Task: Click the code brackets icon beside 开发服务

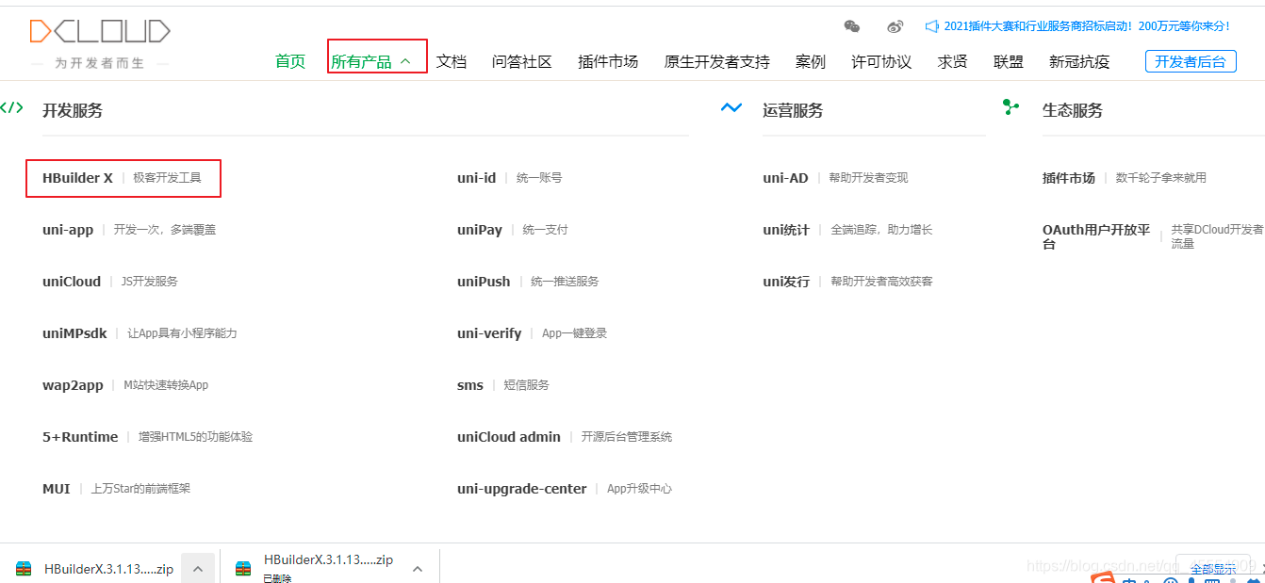Action: coord(11,108)
